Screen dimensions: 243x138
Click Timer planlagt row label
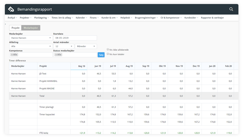[x=47, y=107]
